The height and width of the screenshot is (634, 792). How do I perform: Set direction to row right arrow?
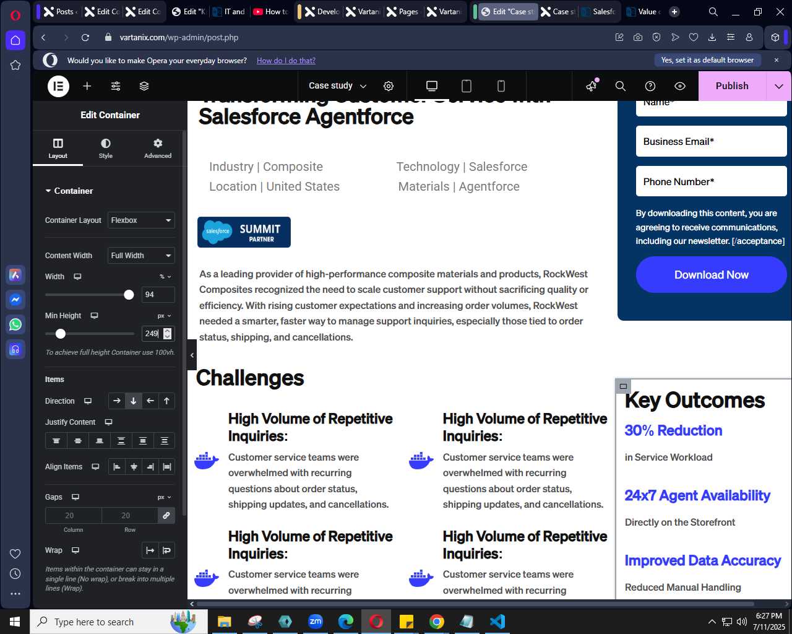click(x=117, y=401)
